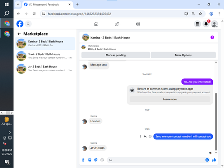Open the Travi conversation in list
Image resolution: width=224 pixels, height=168 pixels.
pos(45,56)
